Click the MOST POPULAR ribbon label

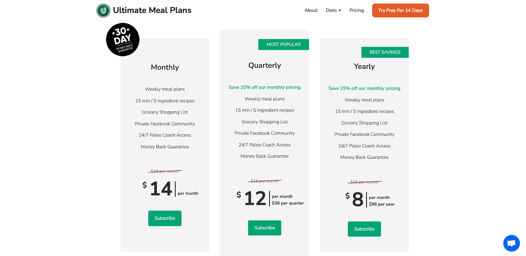(x=284, y=45)
